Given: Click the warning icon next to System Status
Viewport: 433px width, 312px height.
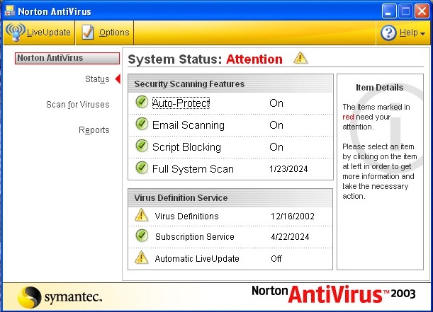Looking at the screenshot, I should 300,58.
